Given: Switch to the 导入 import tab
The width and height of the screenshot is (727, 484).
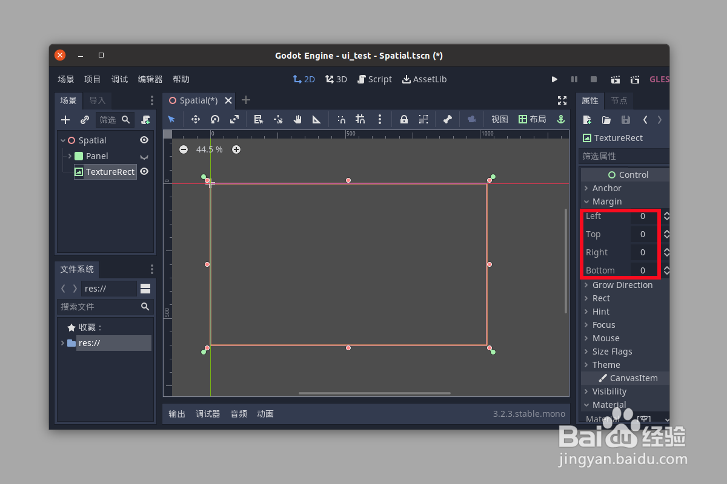Looking at the screenshot, I should pyautogui.click(x=97, y=100).
